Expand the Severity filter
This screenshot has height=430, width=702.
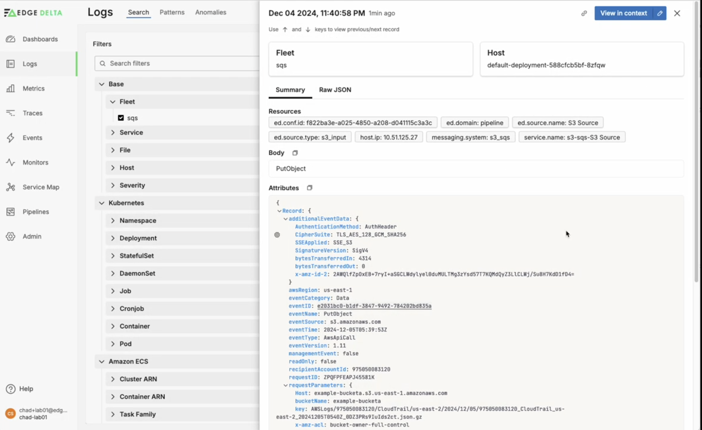113,185
